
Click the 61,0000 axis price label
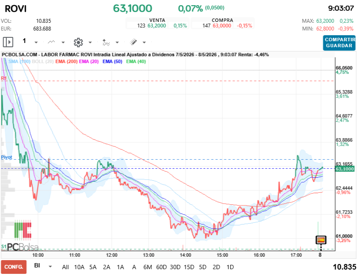point(344,236)
